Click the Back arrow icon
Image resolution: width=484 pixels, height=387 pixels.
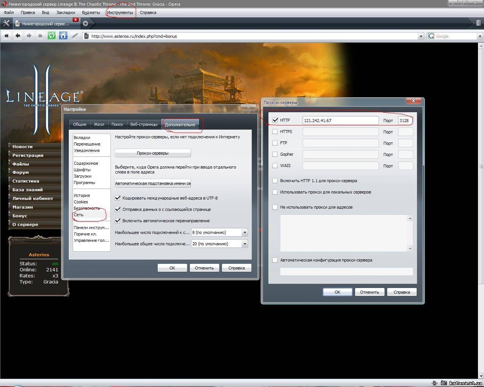(18, 36)
